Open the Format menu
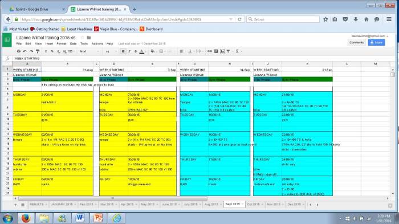 [62, 44]
